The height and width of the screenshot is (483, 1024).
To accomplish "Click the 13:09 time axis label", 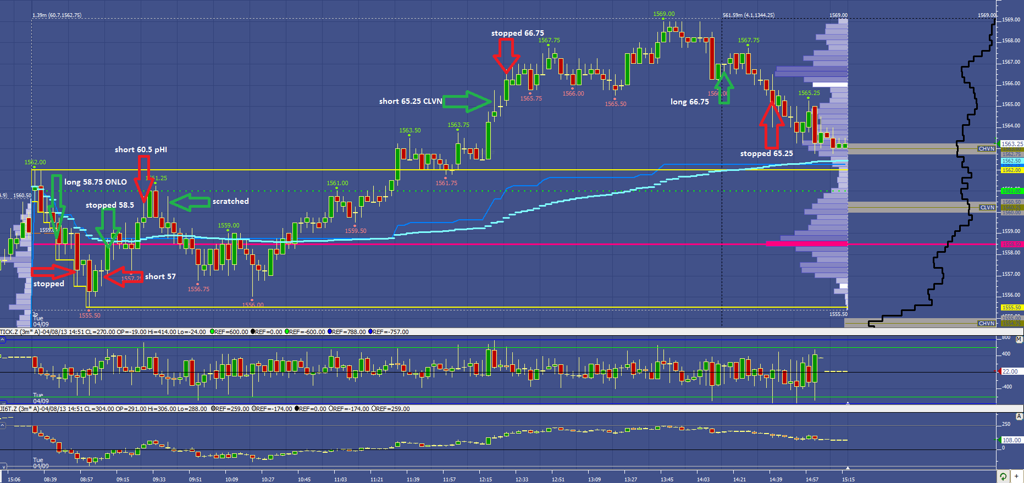I will [595, 480].
